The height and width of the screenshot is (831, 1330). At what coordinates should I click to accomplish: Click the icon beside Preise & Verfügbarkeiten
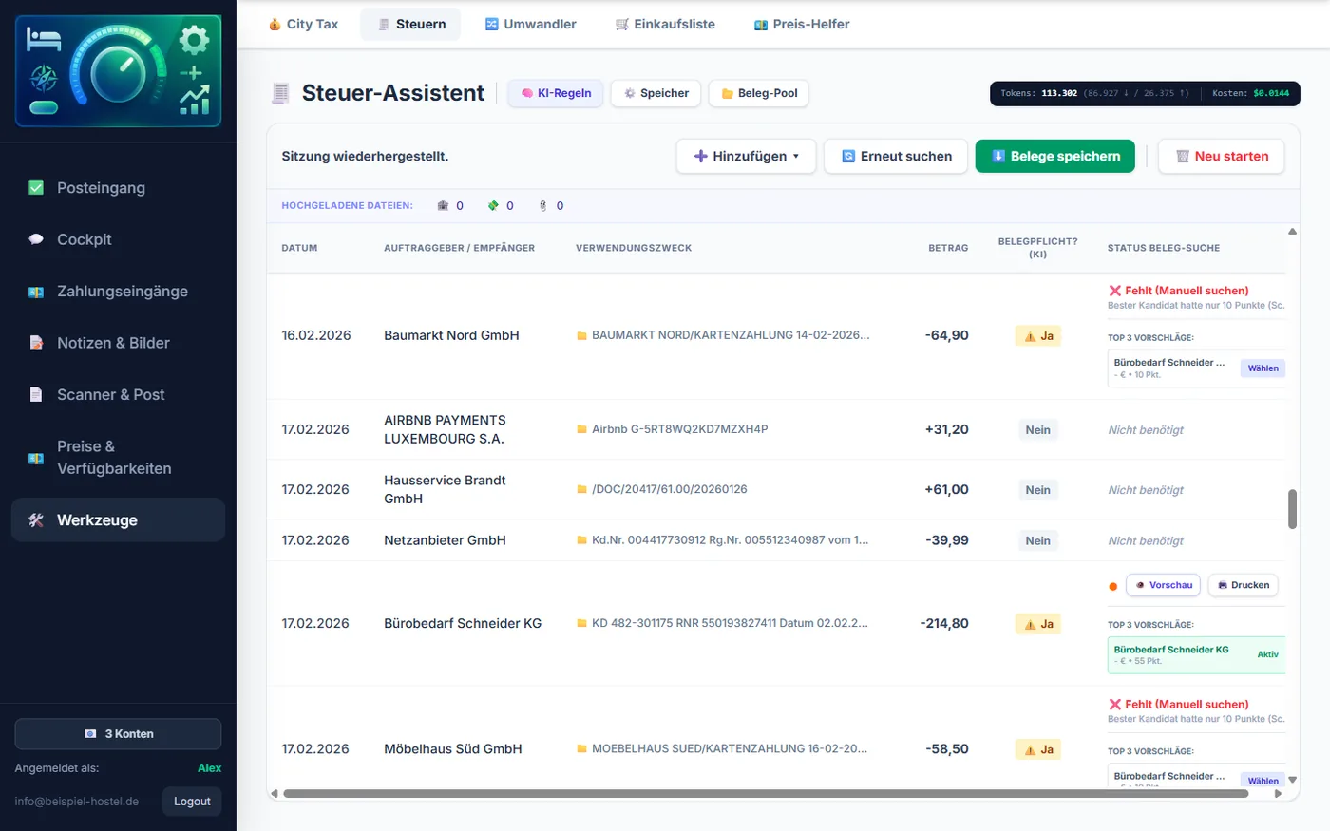[x=36, y=458]
